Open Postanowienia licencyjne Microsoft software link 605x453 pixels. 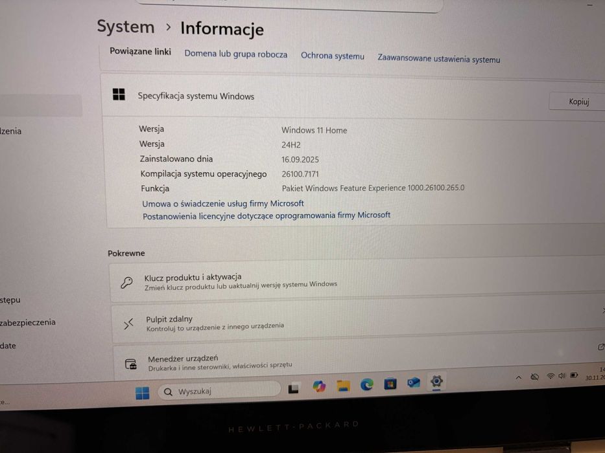pos(267,215)
